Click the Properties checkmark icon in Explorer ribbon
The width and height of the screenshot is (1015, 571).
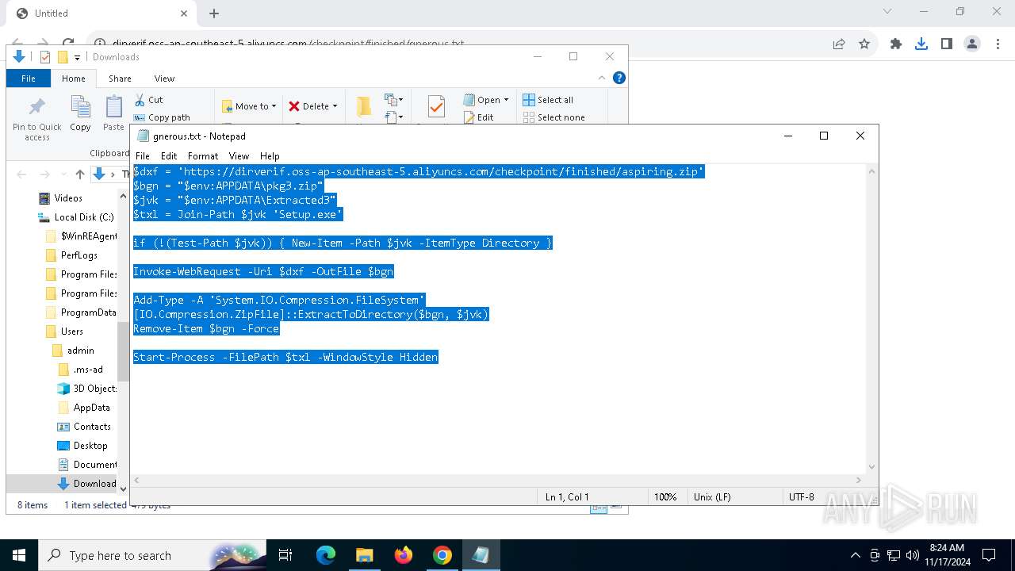[x=435, y=106]
